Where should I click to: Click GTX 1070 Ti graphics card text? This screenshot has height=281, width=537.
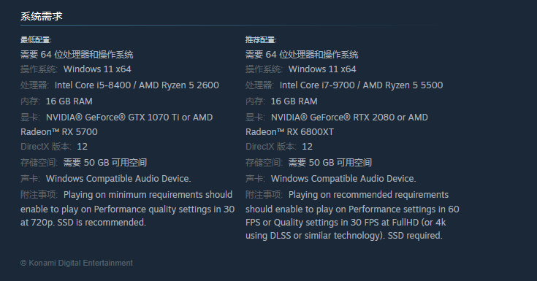click(153, 118)
